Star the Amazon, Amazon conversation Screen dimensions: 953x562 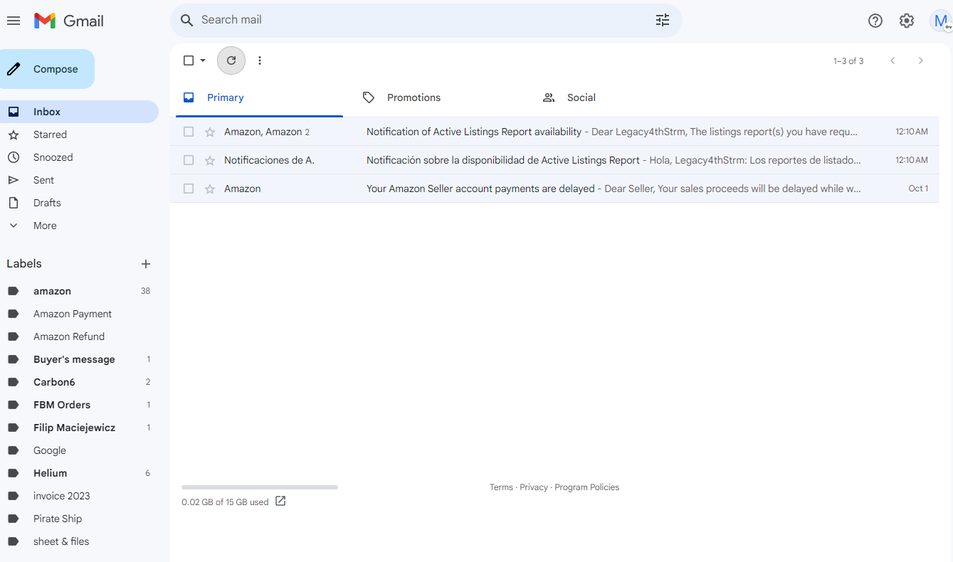pos(210,132)
